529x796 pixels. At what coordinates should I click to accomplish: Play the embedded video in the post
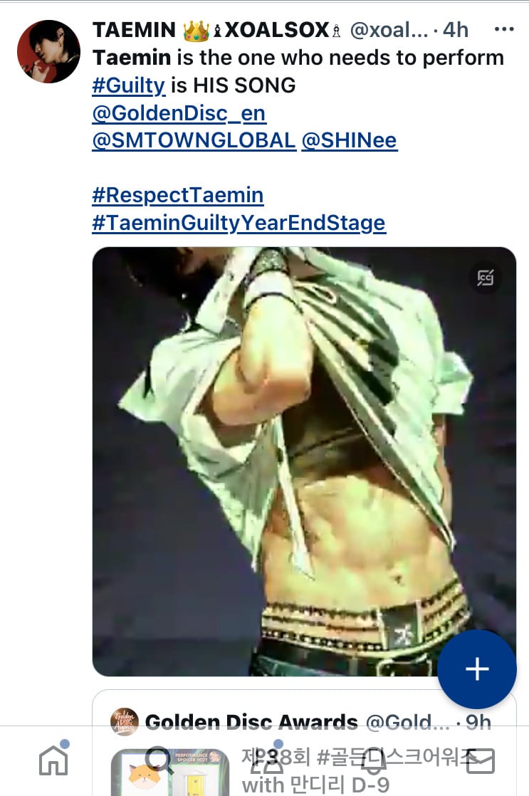304,461
